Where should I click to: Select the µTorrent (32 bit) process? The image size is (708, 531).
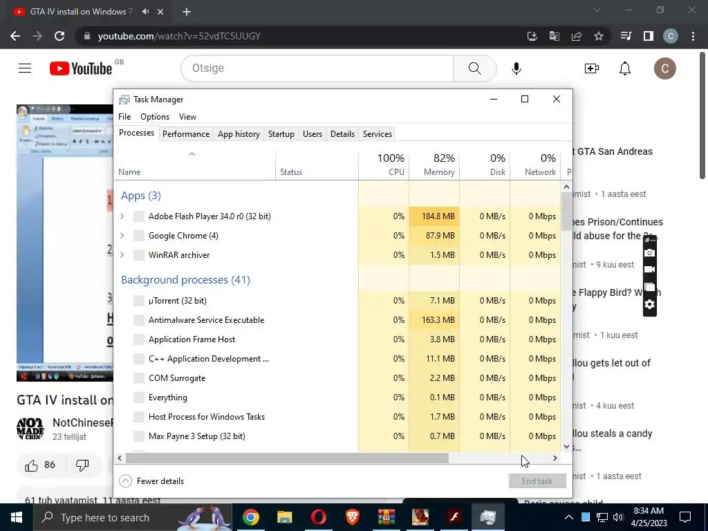(x=337, y=301)
